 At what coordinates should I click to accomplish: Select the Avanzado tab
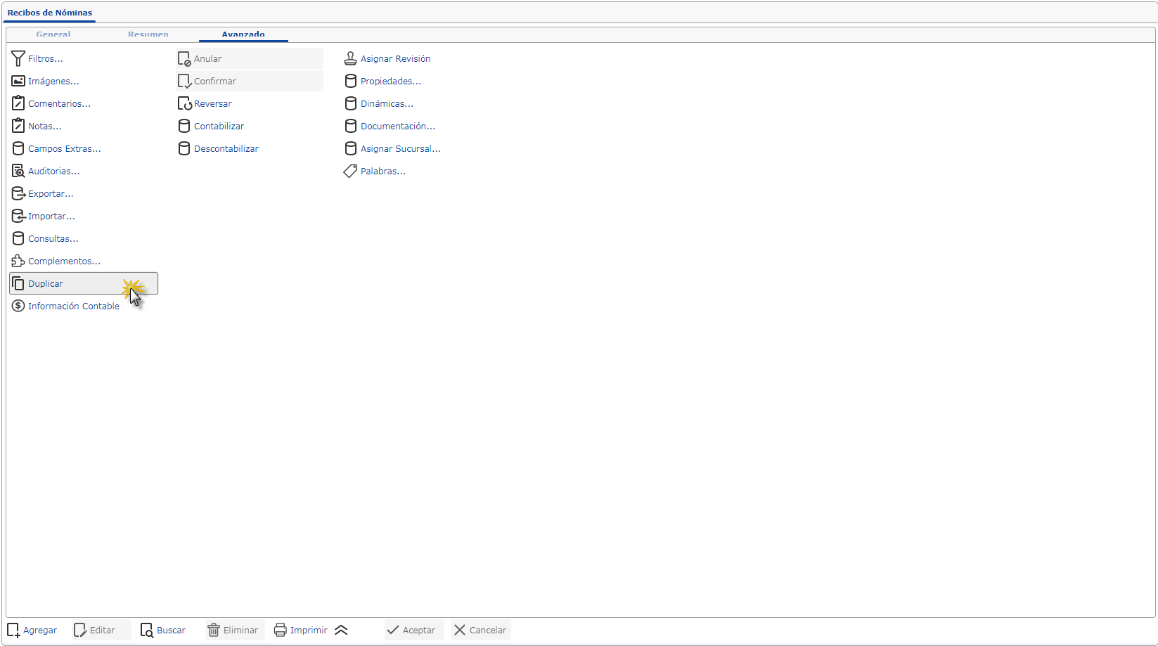243,34
